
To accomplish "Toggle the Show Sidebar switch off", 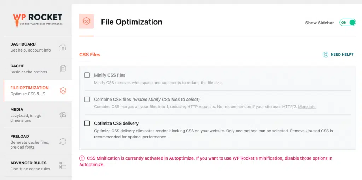I will [x=348, y=22].
